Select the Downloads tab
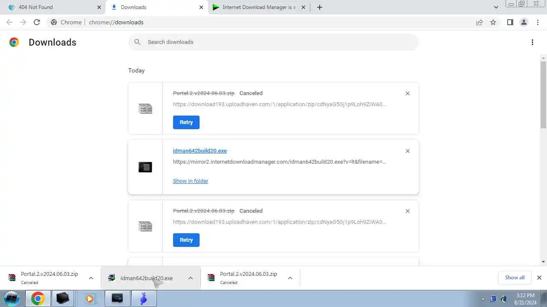547x307 pixels. [156, 7]
